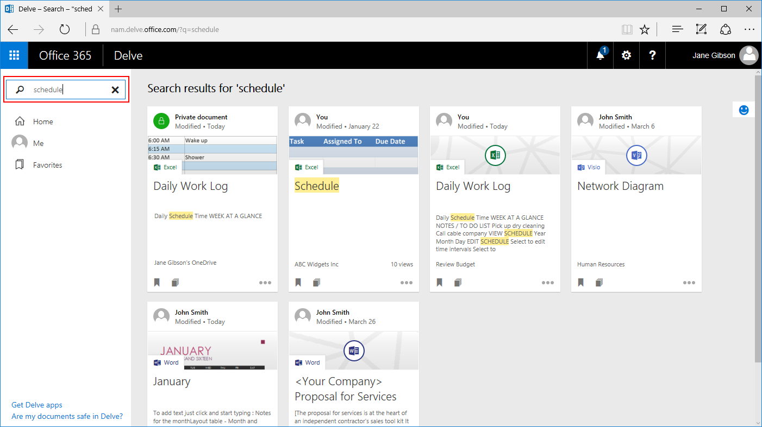The width and height of the screenshot is (762, 427).
Task: Open the browser More actions ellipsis
Action: tap(749, 29)
